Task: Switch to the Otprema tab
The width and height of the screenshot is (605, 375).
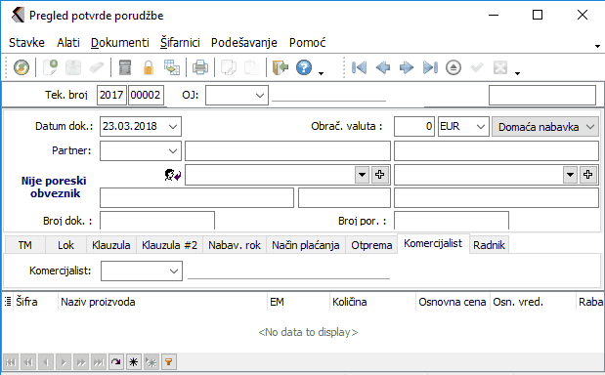Action: (x=371, y=245)
